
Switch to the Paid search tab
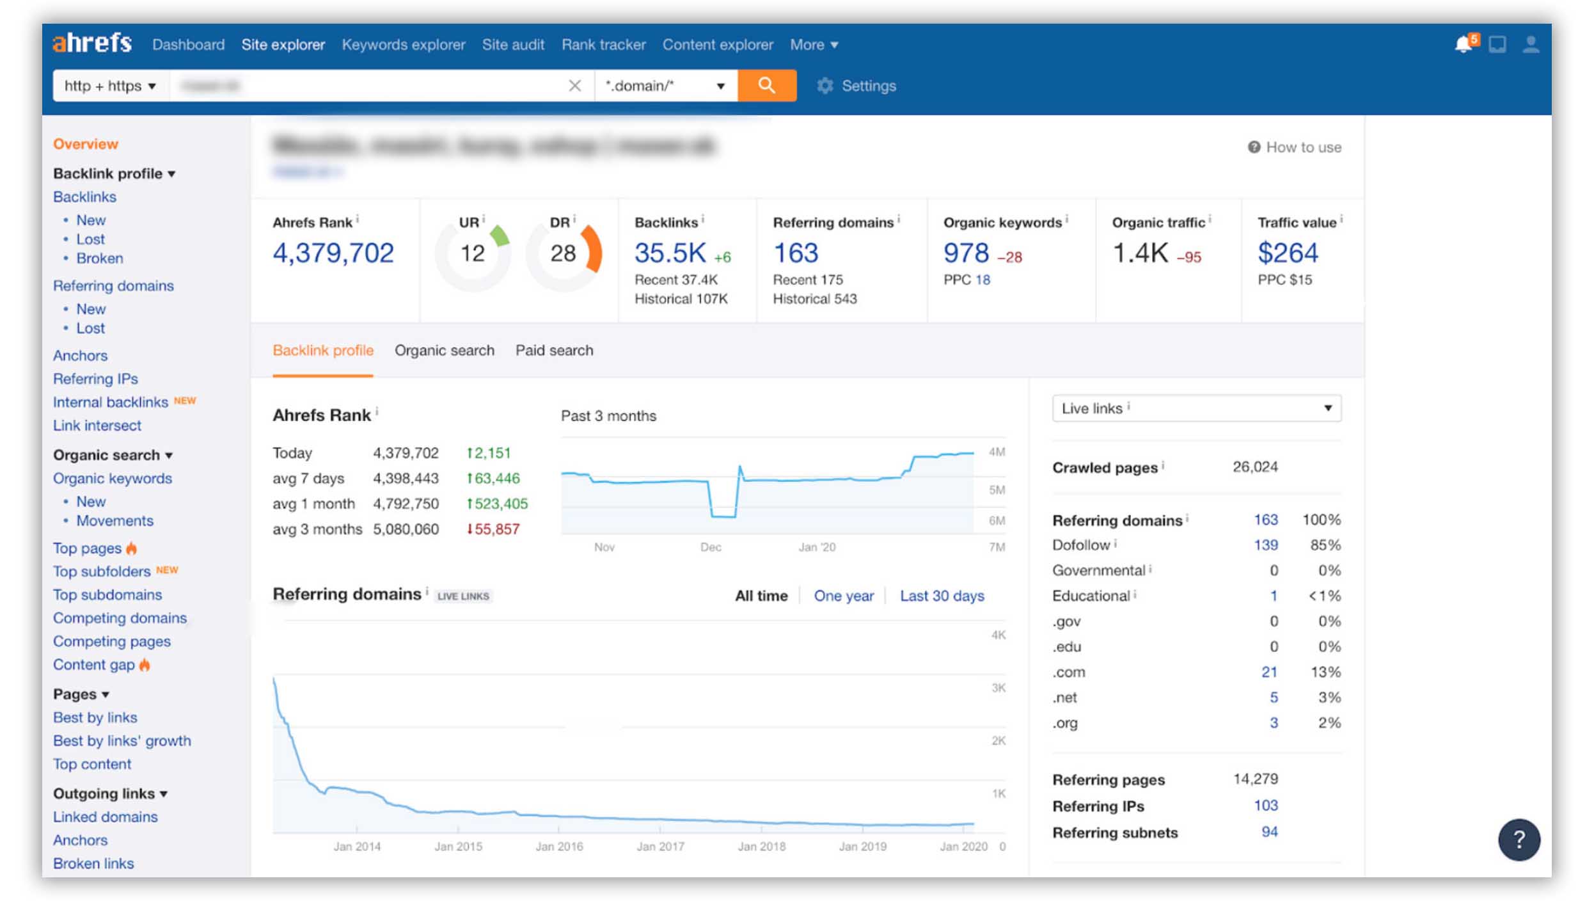[x=555, y=351]
